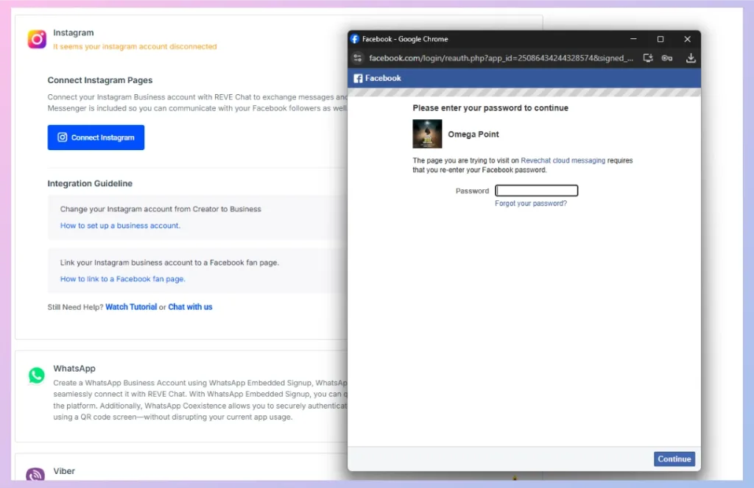Viewport: 754px width, 488px height.
Task: Click 'Change your Instagram account from Creator' text
Action: pos(161,209)
